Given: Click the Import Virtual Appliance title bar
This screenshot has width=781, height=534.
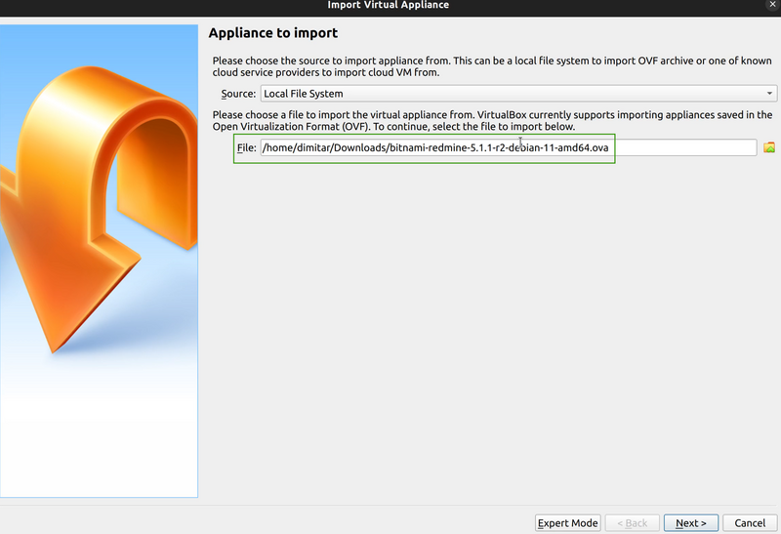Looking at the screenshot, I should (389, 6).
